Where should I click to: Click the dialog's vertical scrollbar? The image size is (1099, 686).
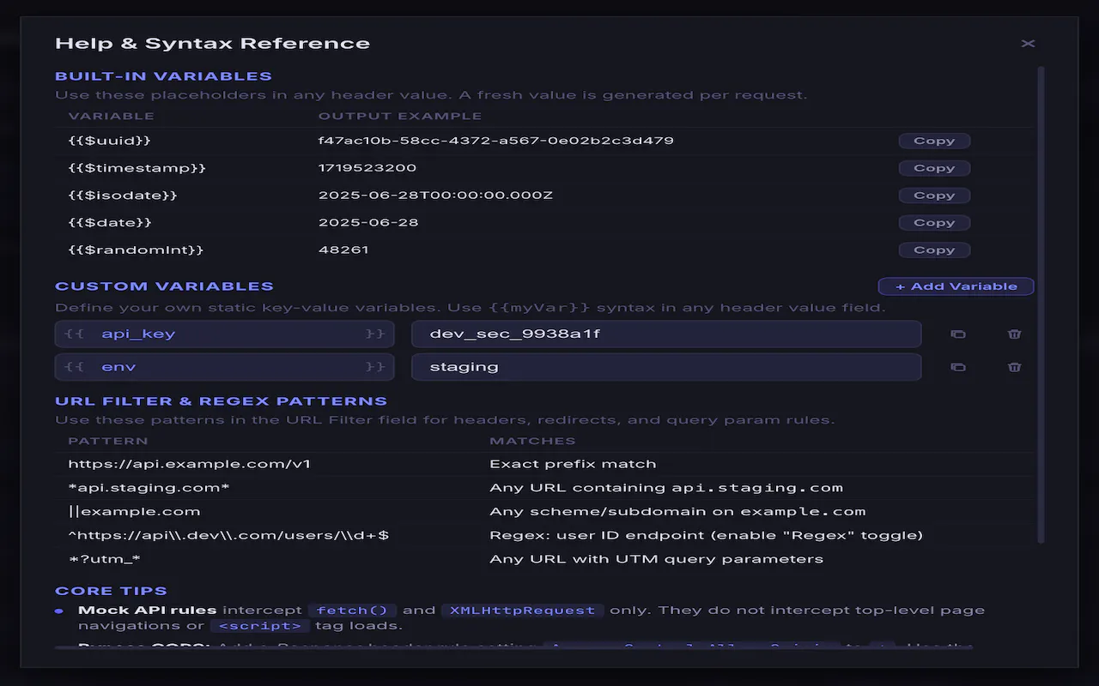click(1041, 304)
